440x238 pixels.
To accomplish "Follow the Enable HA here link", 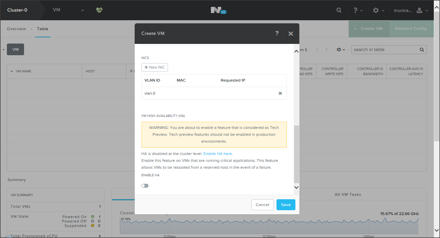I will pyautogui.click(x=217, y=154).
